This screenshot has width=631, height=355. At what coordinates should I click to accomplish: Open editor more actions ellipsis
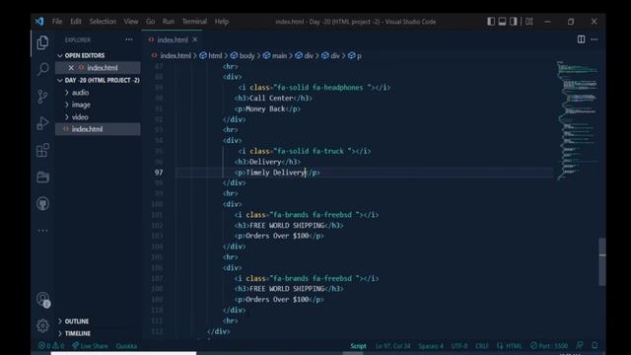(x=594, y=39)
